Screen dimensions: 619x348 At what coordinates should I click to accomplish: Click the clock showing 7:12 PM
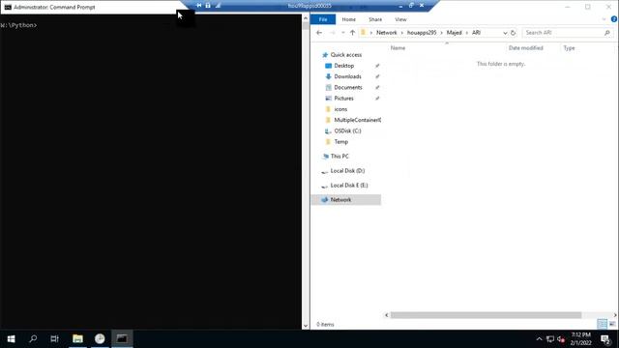(x=580, y=334)
